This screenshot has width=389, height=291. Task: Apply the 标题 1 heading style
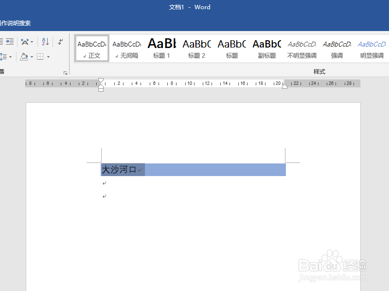tap(162, 48)
